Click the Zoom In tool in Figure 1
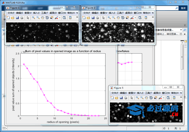Screen dimensions: 189x132 tap(34, 18)
